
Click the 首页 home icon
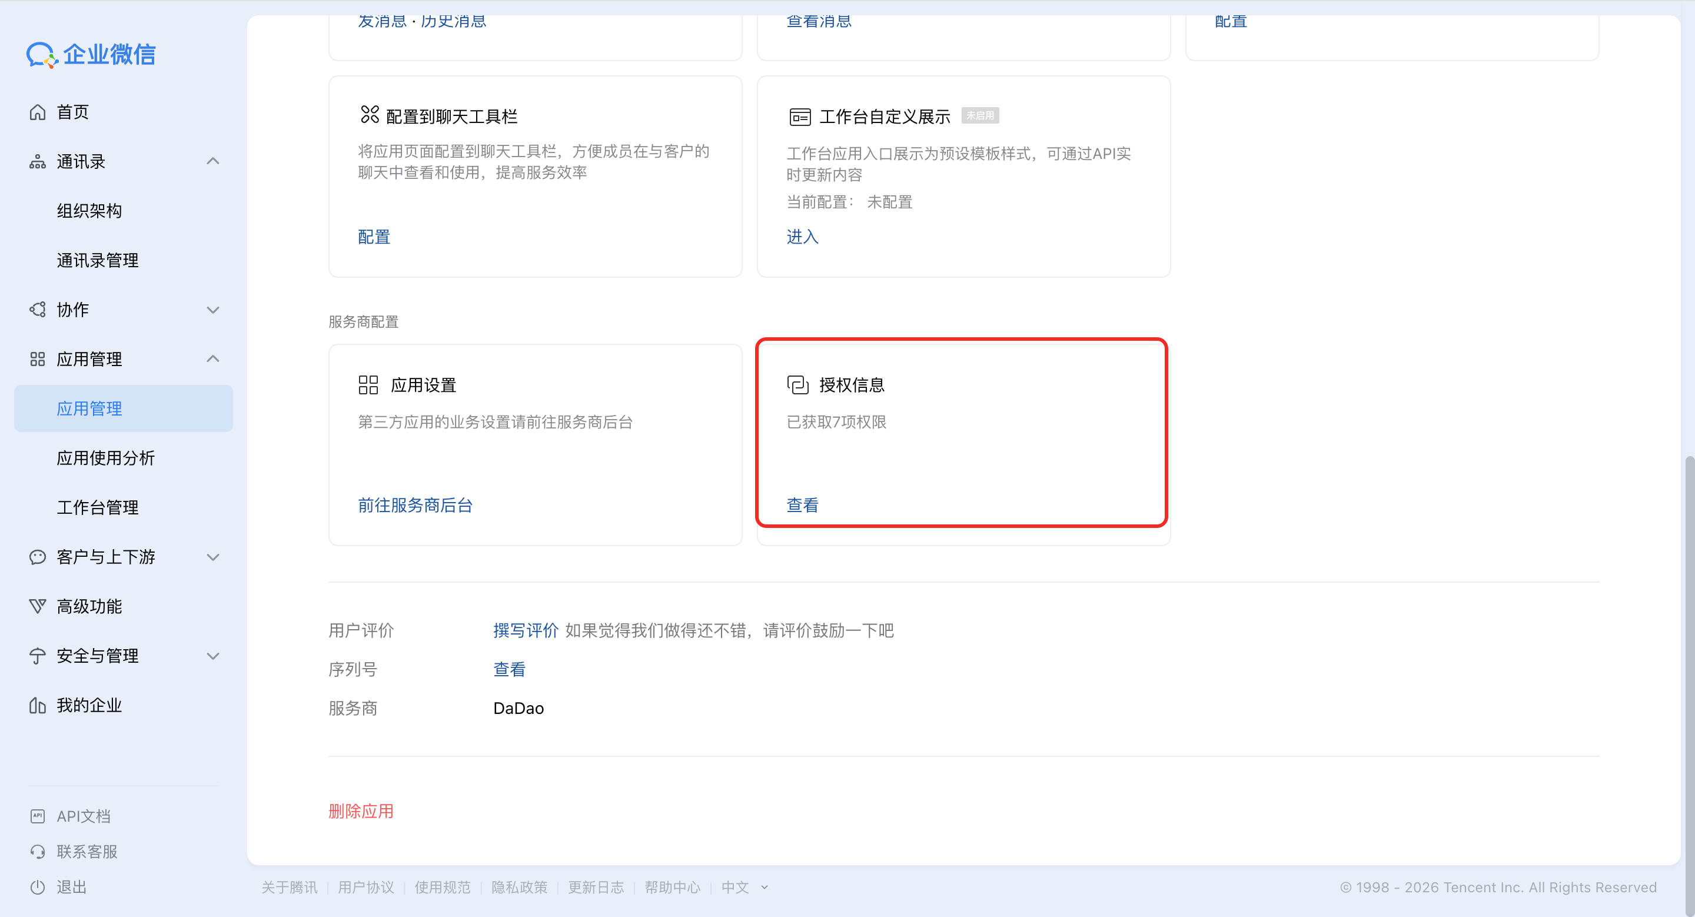pyautogui.click(x=38, y=112)
